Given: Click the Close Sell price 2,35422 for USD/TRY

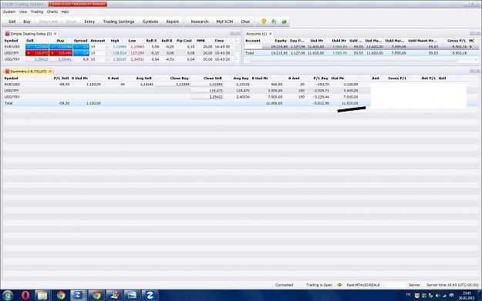Looking at the screenshot, I should pos(207,97).
